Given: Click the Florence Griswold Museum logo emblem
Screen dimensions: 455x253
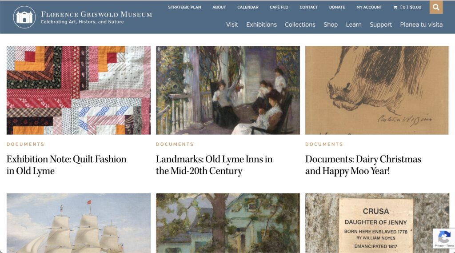Looking at the screenshot, I should pos(24,17).
